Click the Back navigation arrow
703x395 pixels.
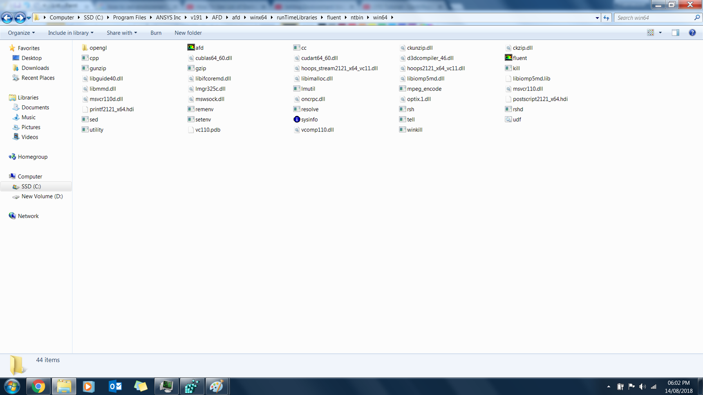7,18
